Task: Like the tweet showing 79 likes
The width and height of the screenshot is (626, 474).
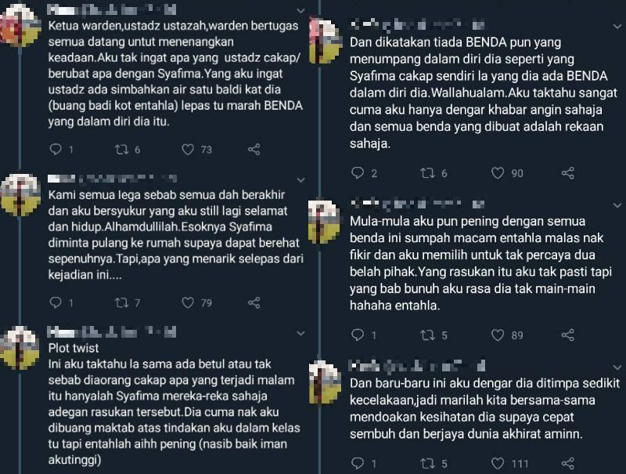Action: pos(188,302)
